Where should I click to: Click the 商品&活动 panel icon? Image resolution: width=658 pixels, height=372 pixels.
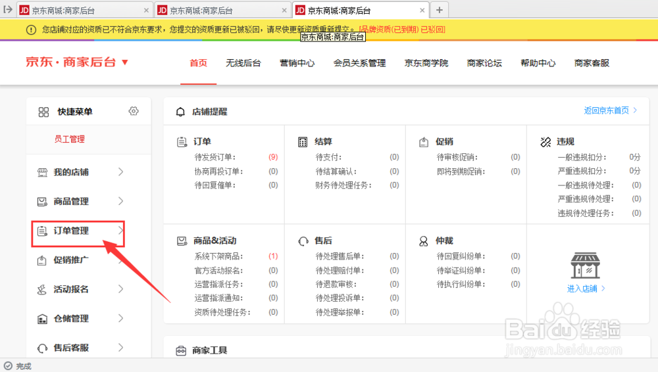pos(182,241)
